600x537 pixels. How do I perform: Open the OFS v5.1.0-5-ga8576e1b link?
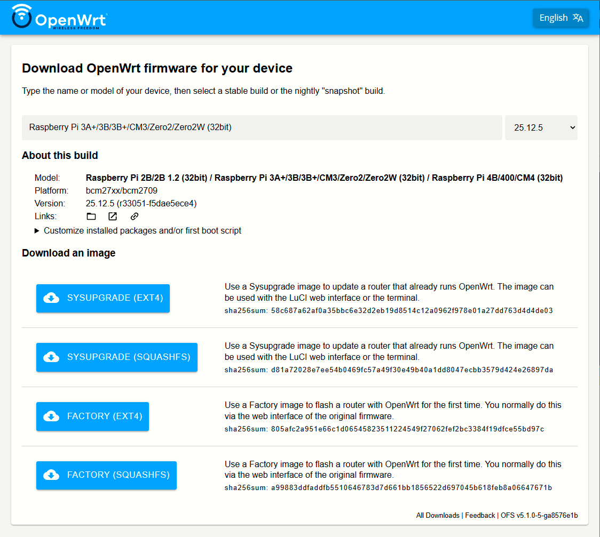539,515
